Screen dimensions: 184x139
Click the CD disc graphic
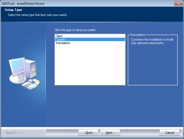coord(35,82)
